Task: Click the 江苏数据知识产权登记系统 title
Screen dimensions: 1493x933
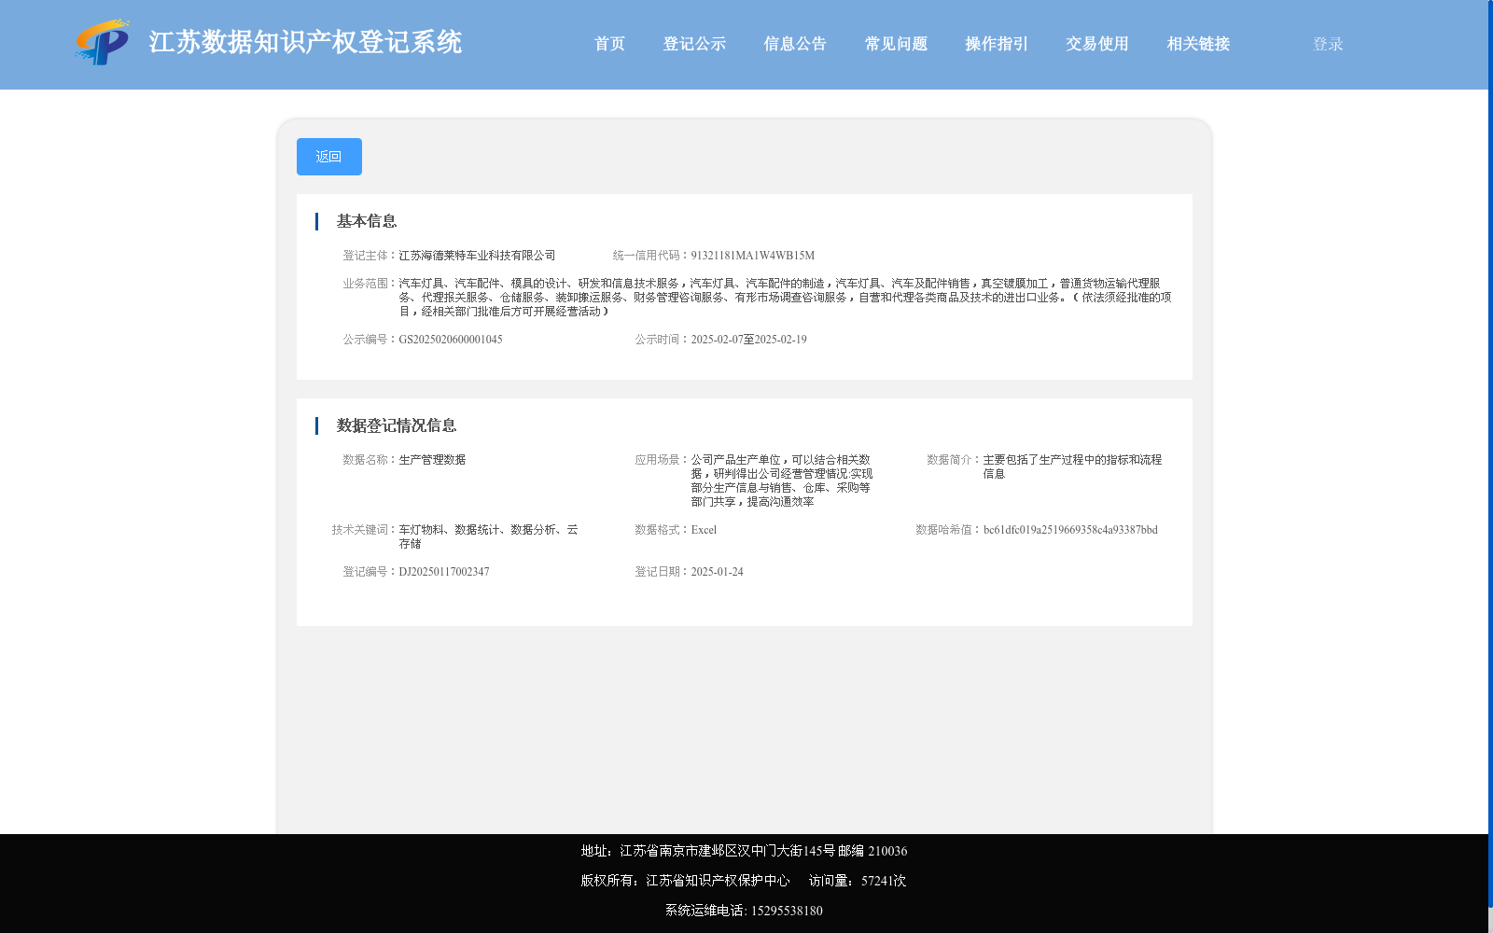Action: click(305, 43)
